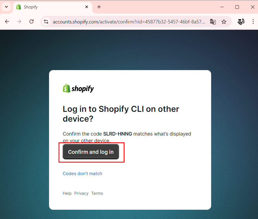The image size is (258, 219).
Task: Reload the current page
Action: click(31, 22)
